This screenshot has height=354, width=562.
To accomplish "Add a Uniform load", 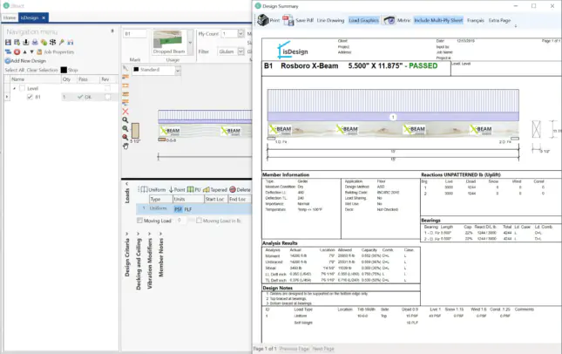I will 153,190.
